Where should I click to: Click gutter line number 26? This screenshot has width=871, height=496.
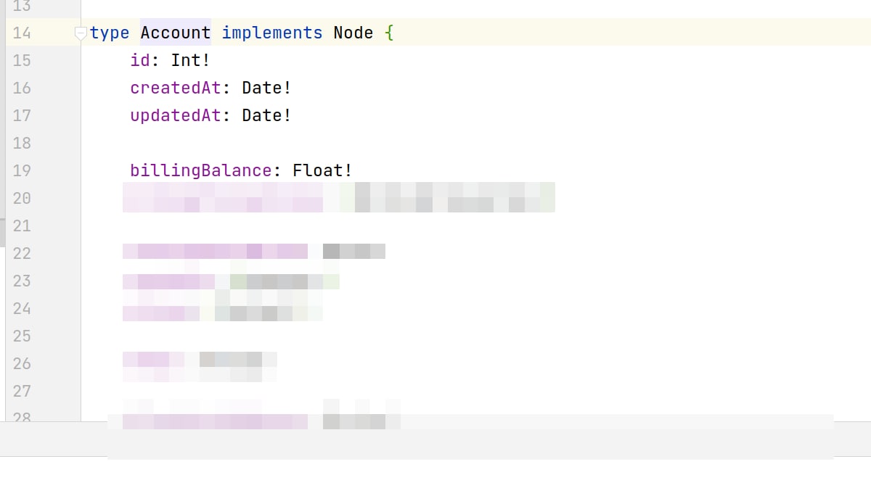point(22,363)
